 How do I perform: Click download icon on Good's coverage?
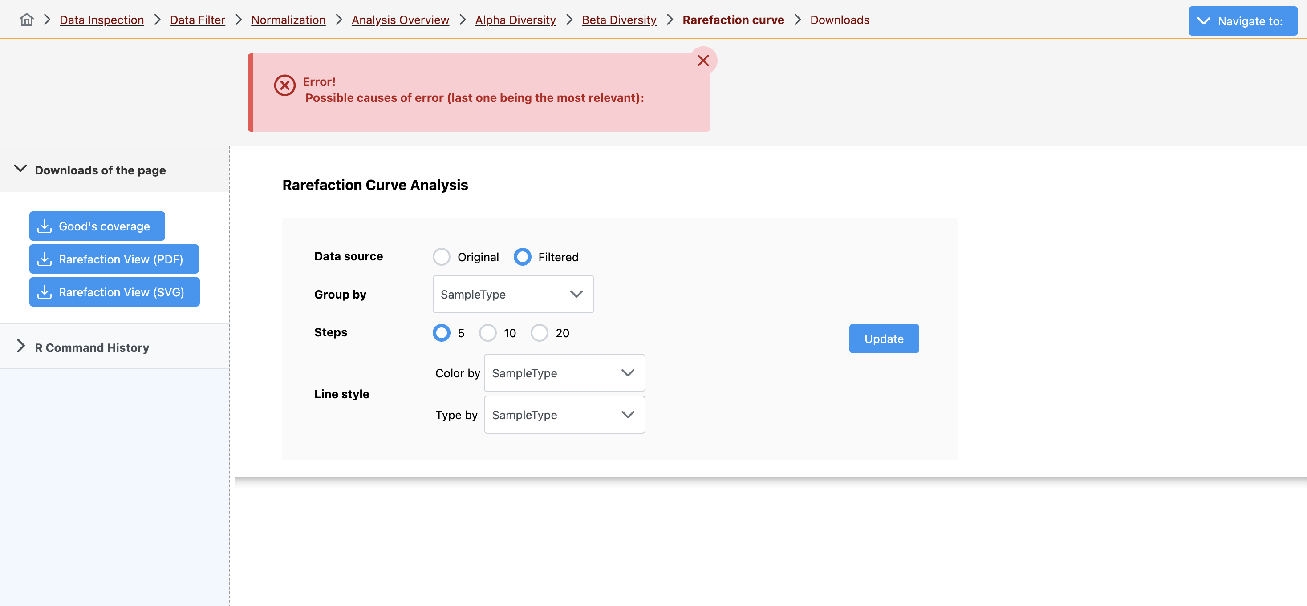[x=45, y=226]
